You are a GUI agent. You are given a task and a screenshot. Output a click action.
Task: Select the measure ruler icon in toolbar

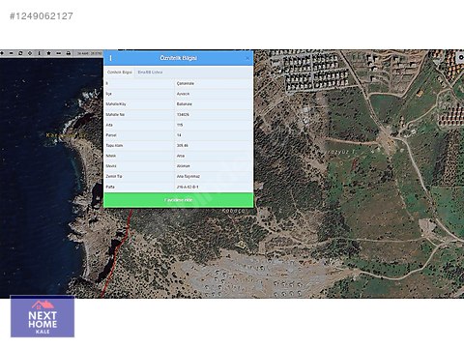pos(58,53)
